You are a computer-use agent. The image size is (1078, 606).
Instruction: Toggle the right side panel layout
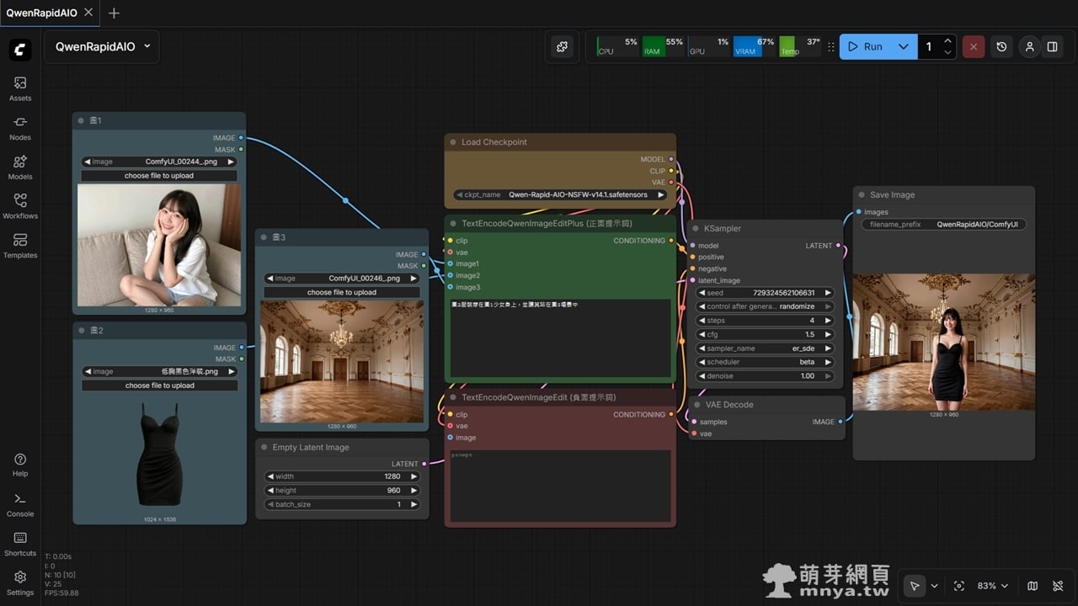1052,47
